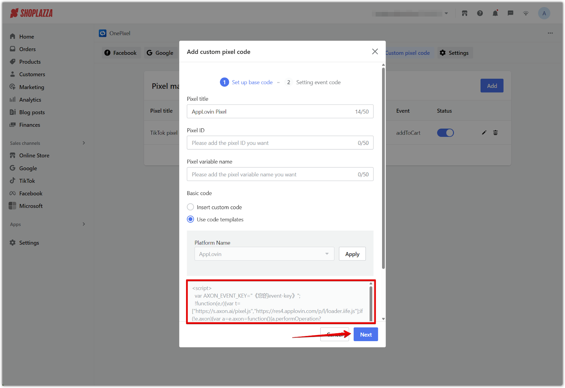Click the addToCart event cell

[408, 133]
